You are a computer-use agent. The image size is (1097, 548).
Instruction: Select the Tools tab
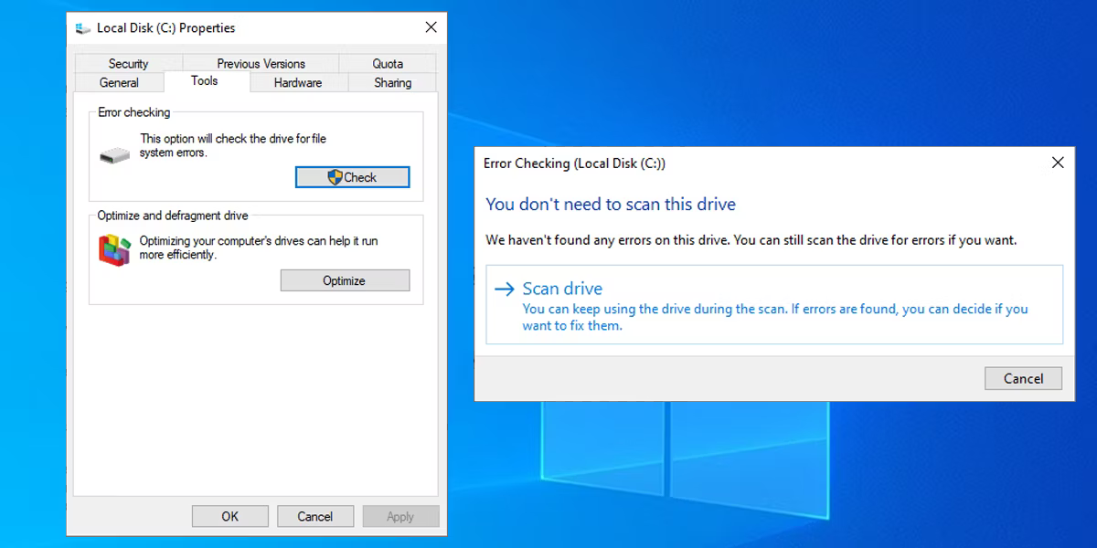tap(205, 80)
